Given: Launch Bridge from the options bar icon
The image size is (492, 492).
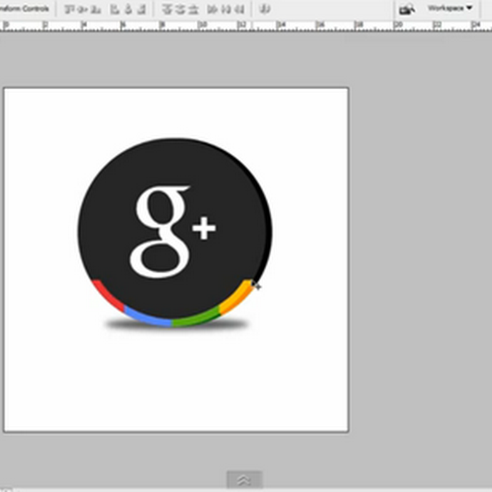Looking at the screenshot, I should tap(406, 9).
